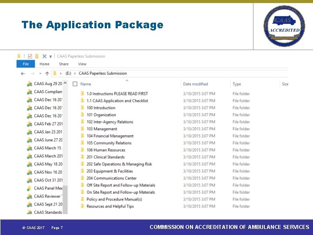313x235 pixels.
Task: Click shared folder icon of CAAS Nov 16
Action: pyautogui.click(x=30, y=172)
